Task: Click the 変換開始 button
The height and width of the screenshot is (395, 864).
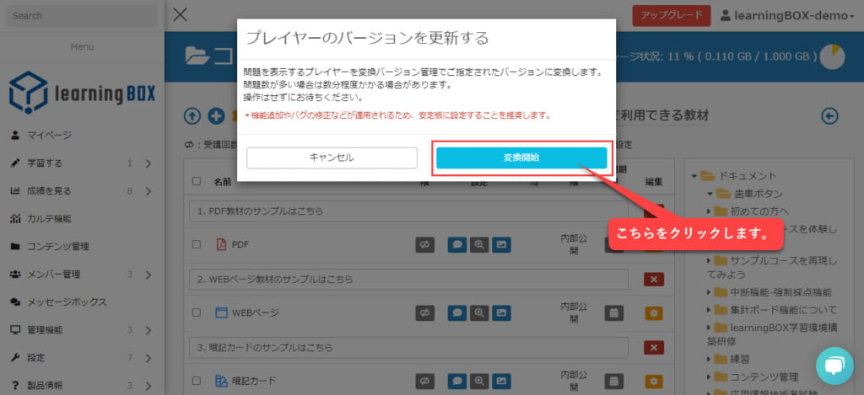Action: click(521, 157)
